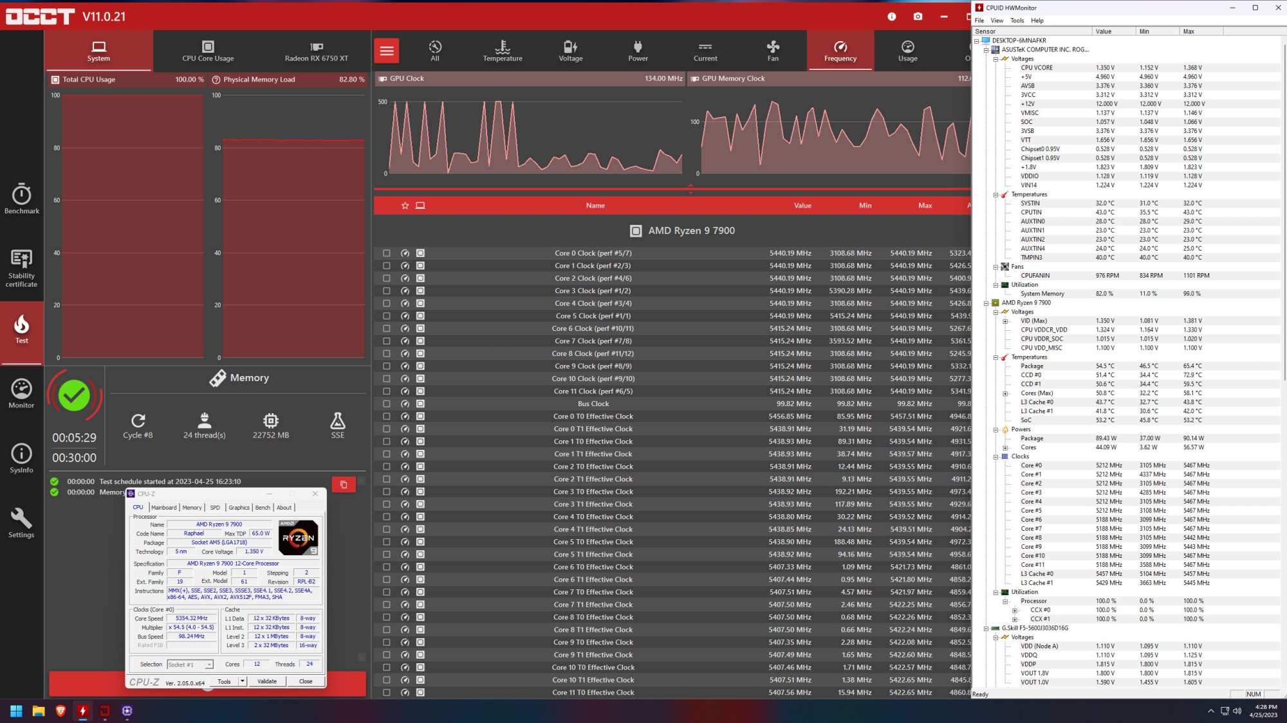This screenshot has height=723, width=1287.
Task: Open the arrow next to CPU-Z Tools button
Action: coord(243,681)
